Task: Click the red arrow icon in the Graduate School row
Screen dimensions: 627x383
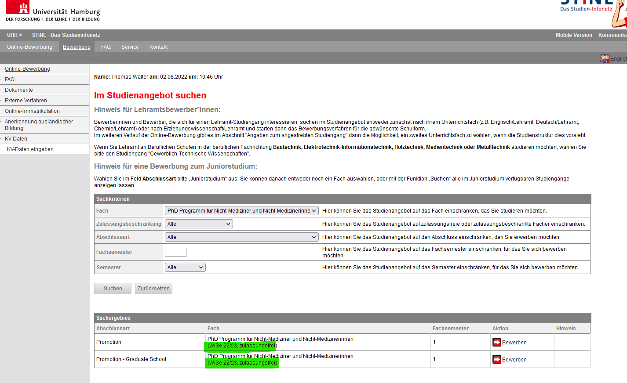Action: coord(497,359)
